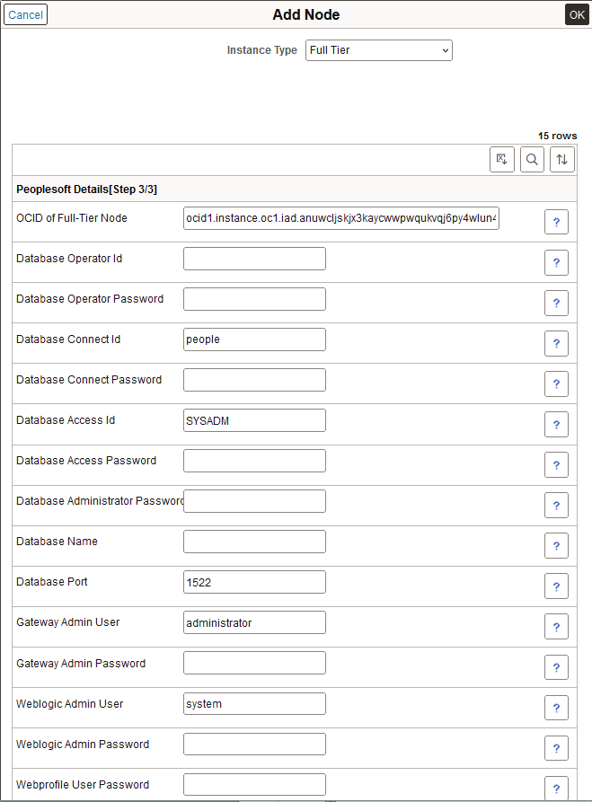Show help for Weblogic Admin User

click(x=556, y=707)
